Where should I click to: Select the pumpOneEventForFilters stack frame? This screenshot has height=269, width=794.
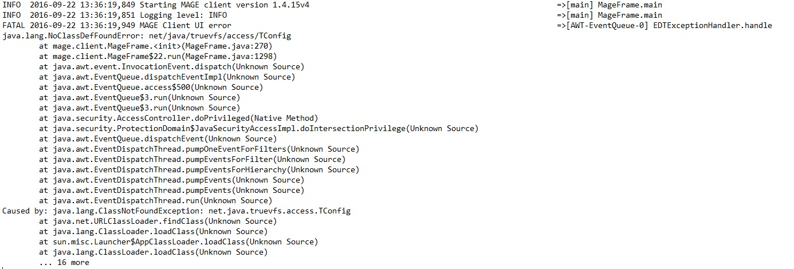click(199, 149)
